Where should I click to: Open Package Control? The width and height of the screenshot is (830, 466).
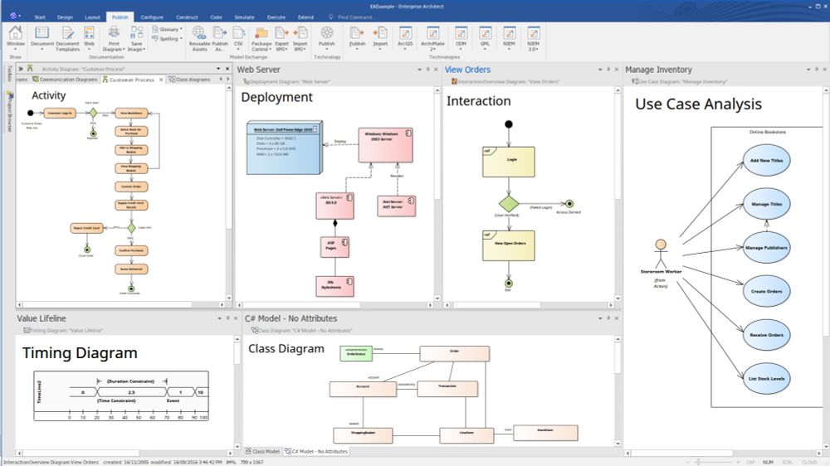pos(261,38)
